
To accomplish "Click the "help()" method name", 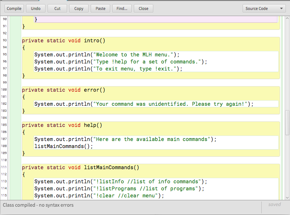I will click(x=93, y=125).
